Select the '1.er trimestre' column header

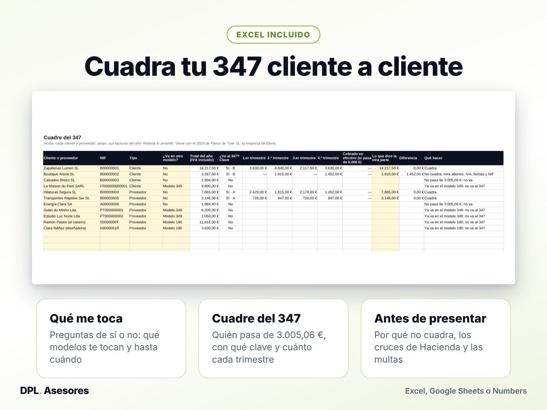pos(254,158)
